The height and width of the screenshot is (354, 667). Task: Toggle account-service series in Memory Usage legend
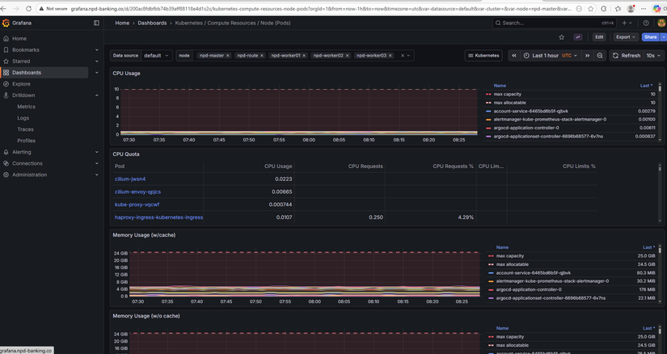coord(532,273)
